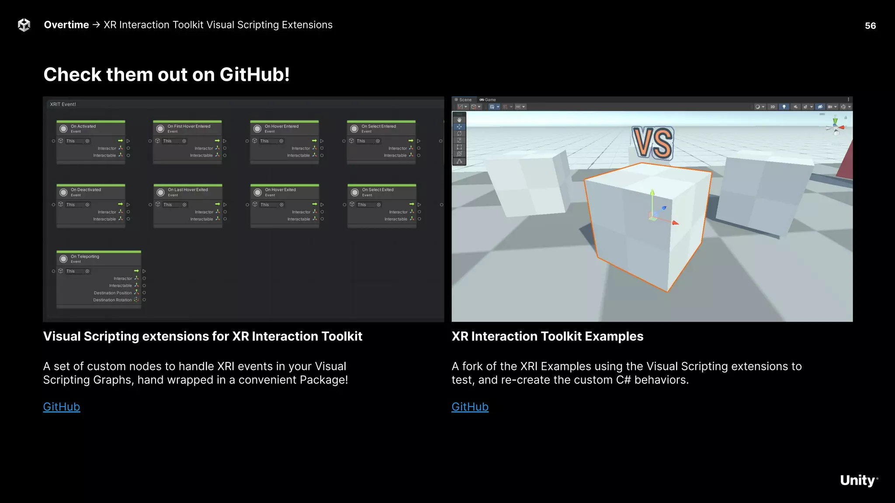Open the scene camera settings dropdown

pos(833,107)
